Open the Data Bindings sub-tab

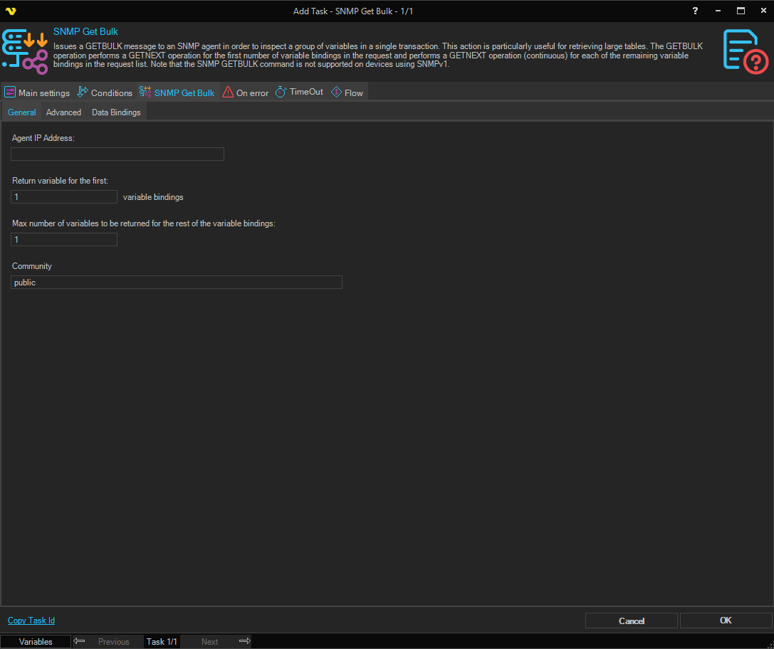116,112
